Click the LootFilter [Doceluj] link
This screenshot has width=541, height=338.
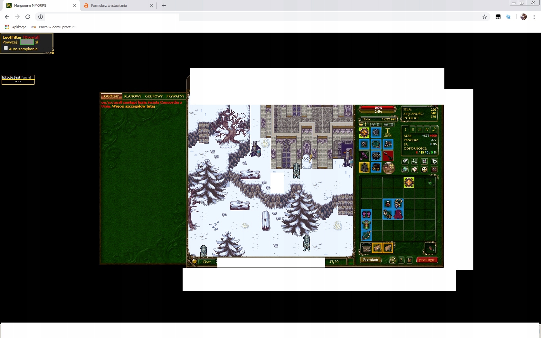click(31, 37)
